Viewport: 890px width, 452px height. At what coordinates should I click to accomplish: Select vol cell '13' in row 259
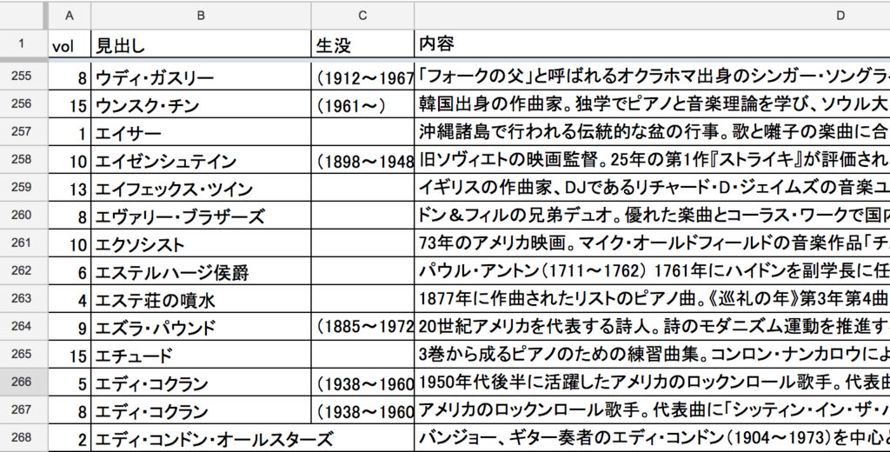70,188
